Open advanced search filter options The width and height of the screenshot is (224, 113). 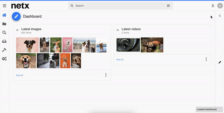[168, 6]
